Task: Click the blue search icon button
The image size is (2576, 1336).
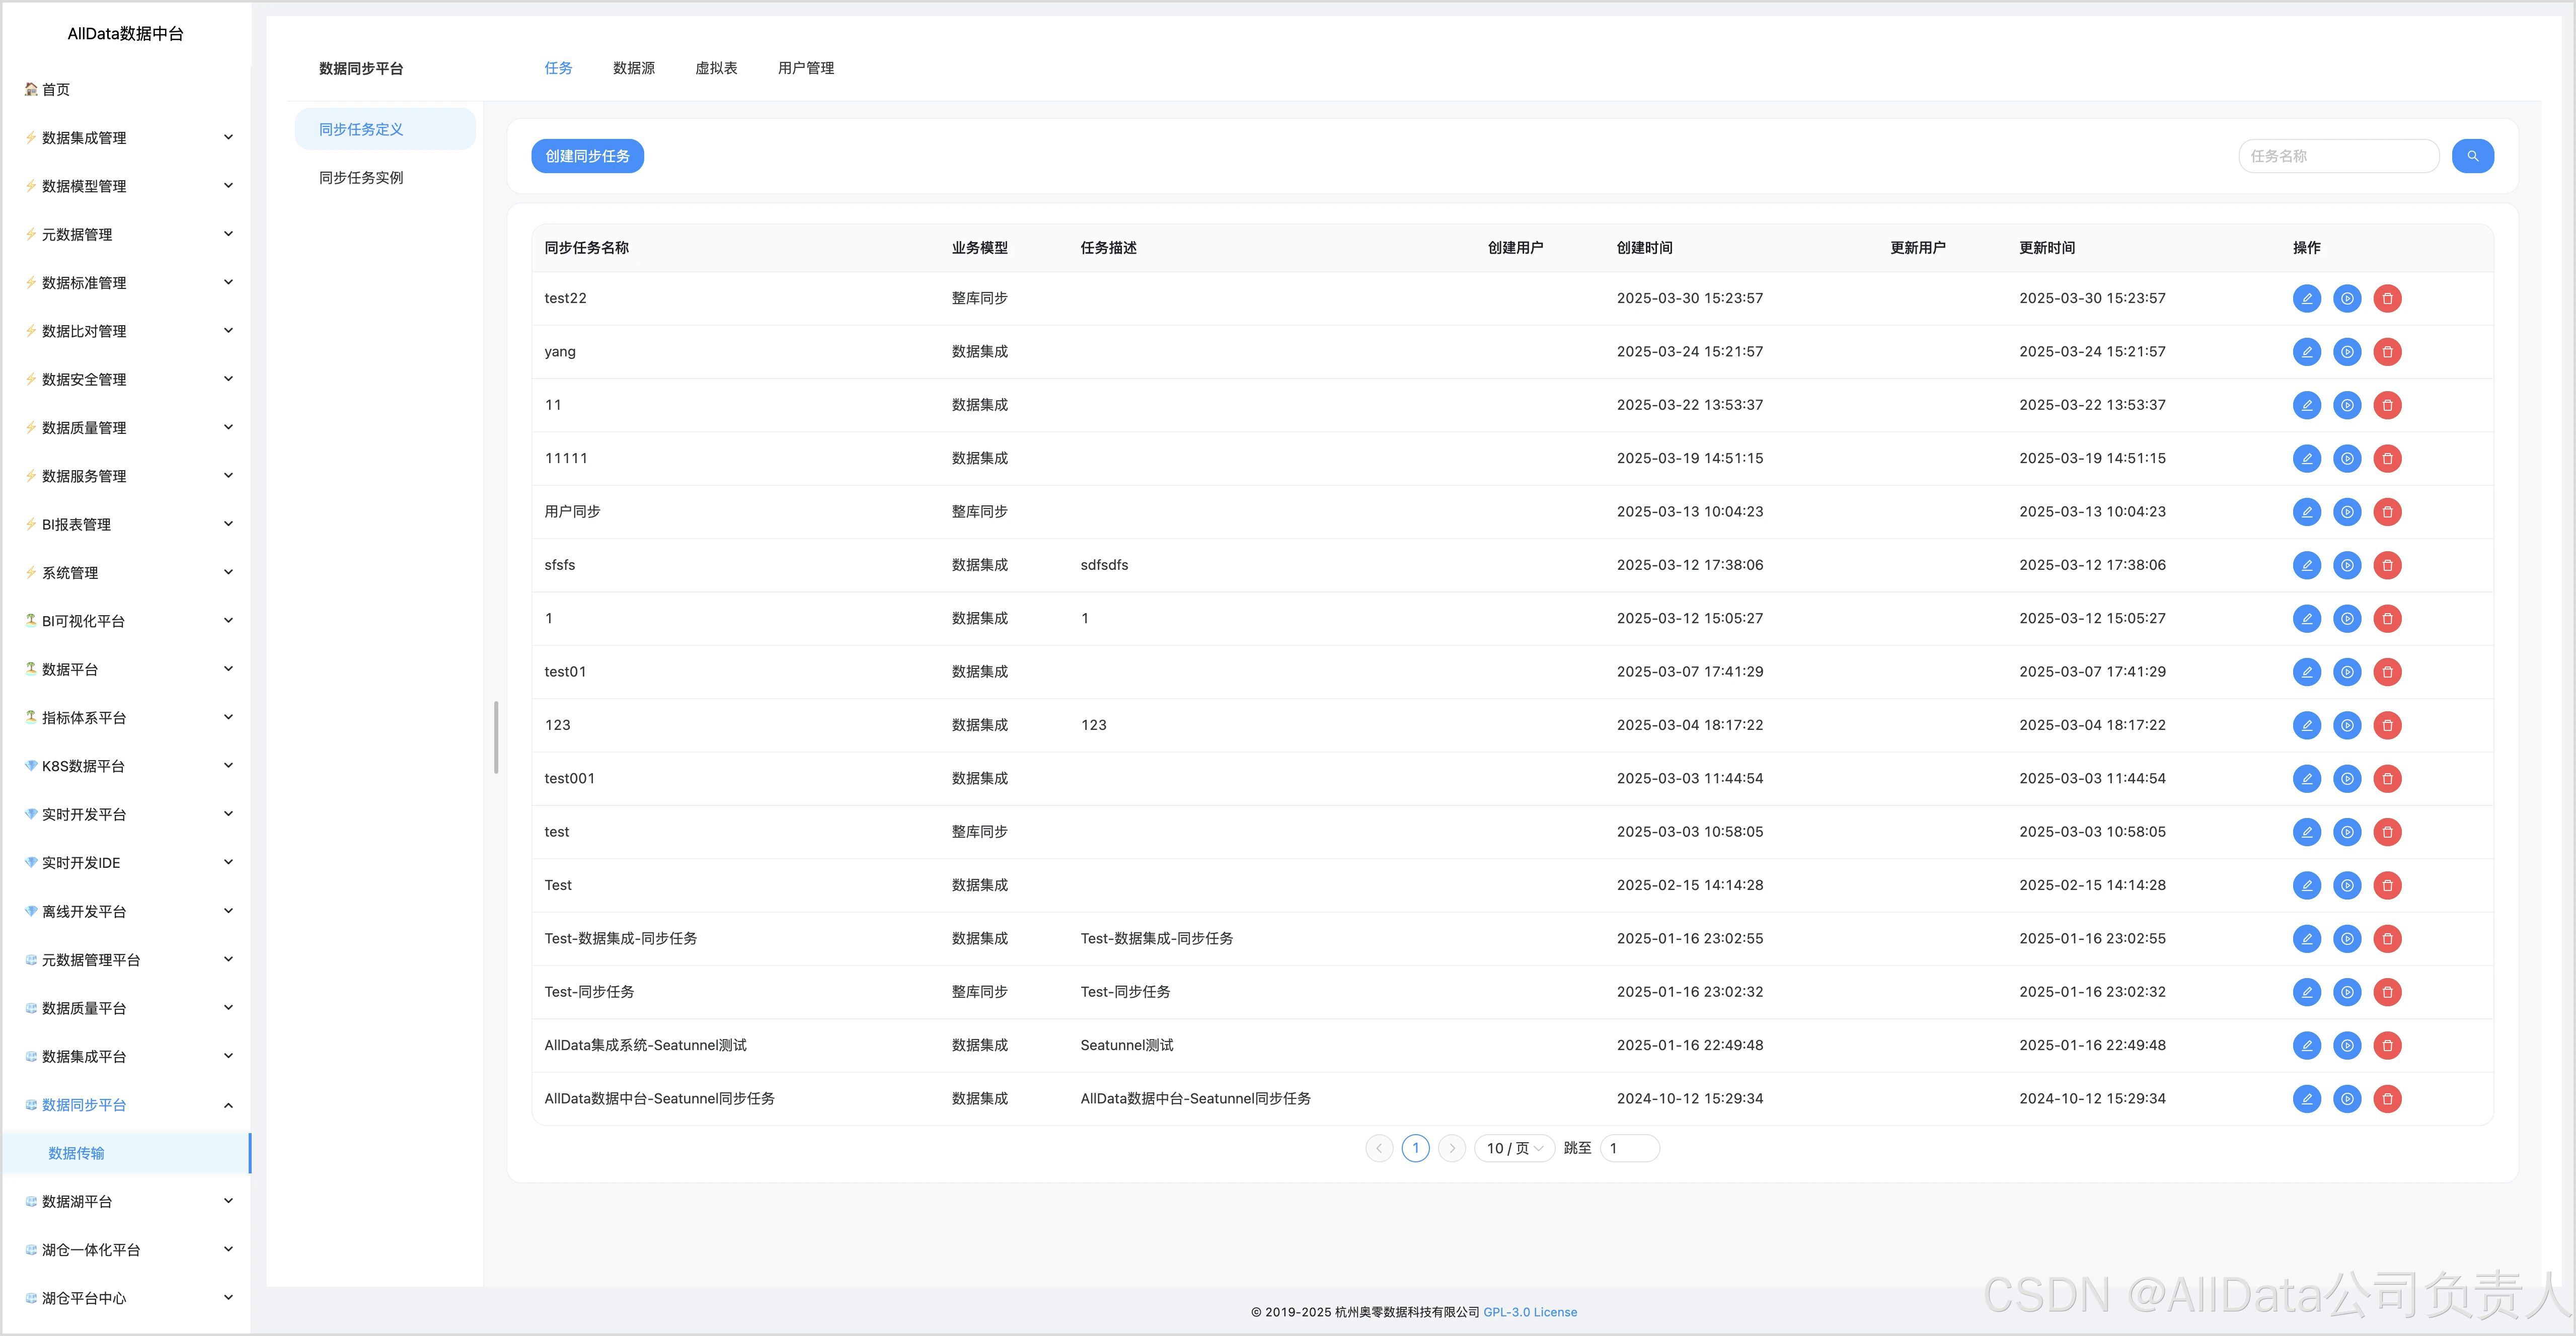Action: (x=2472, y=156)
